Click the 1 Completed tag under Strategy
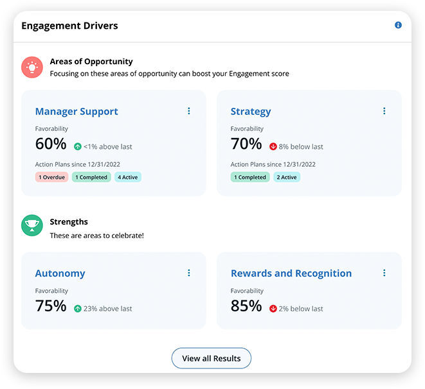 click(250, 177)
